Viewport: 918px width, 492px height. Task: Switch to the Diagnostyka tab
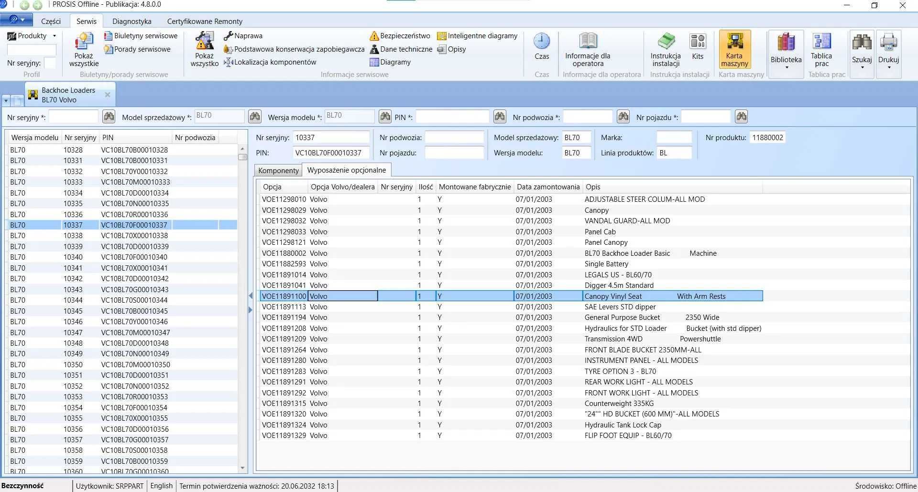pyautogui.click(x=132, y=21)
